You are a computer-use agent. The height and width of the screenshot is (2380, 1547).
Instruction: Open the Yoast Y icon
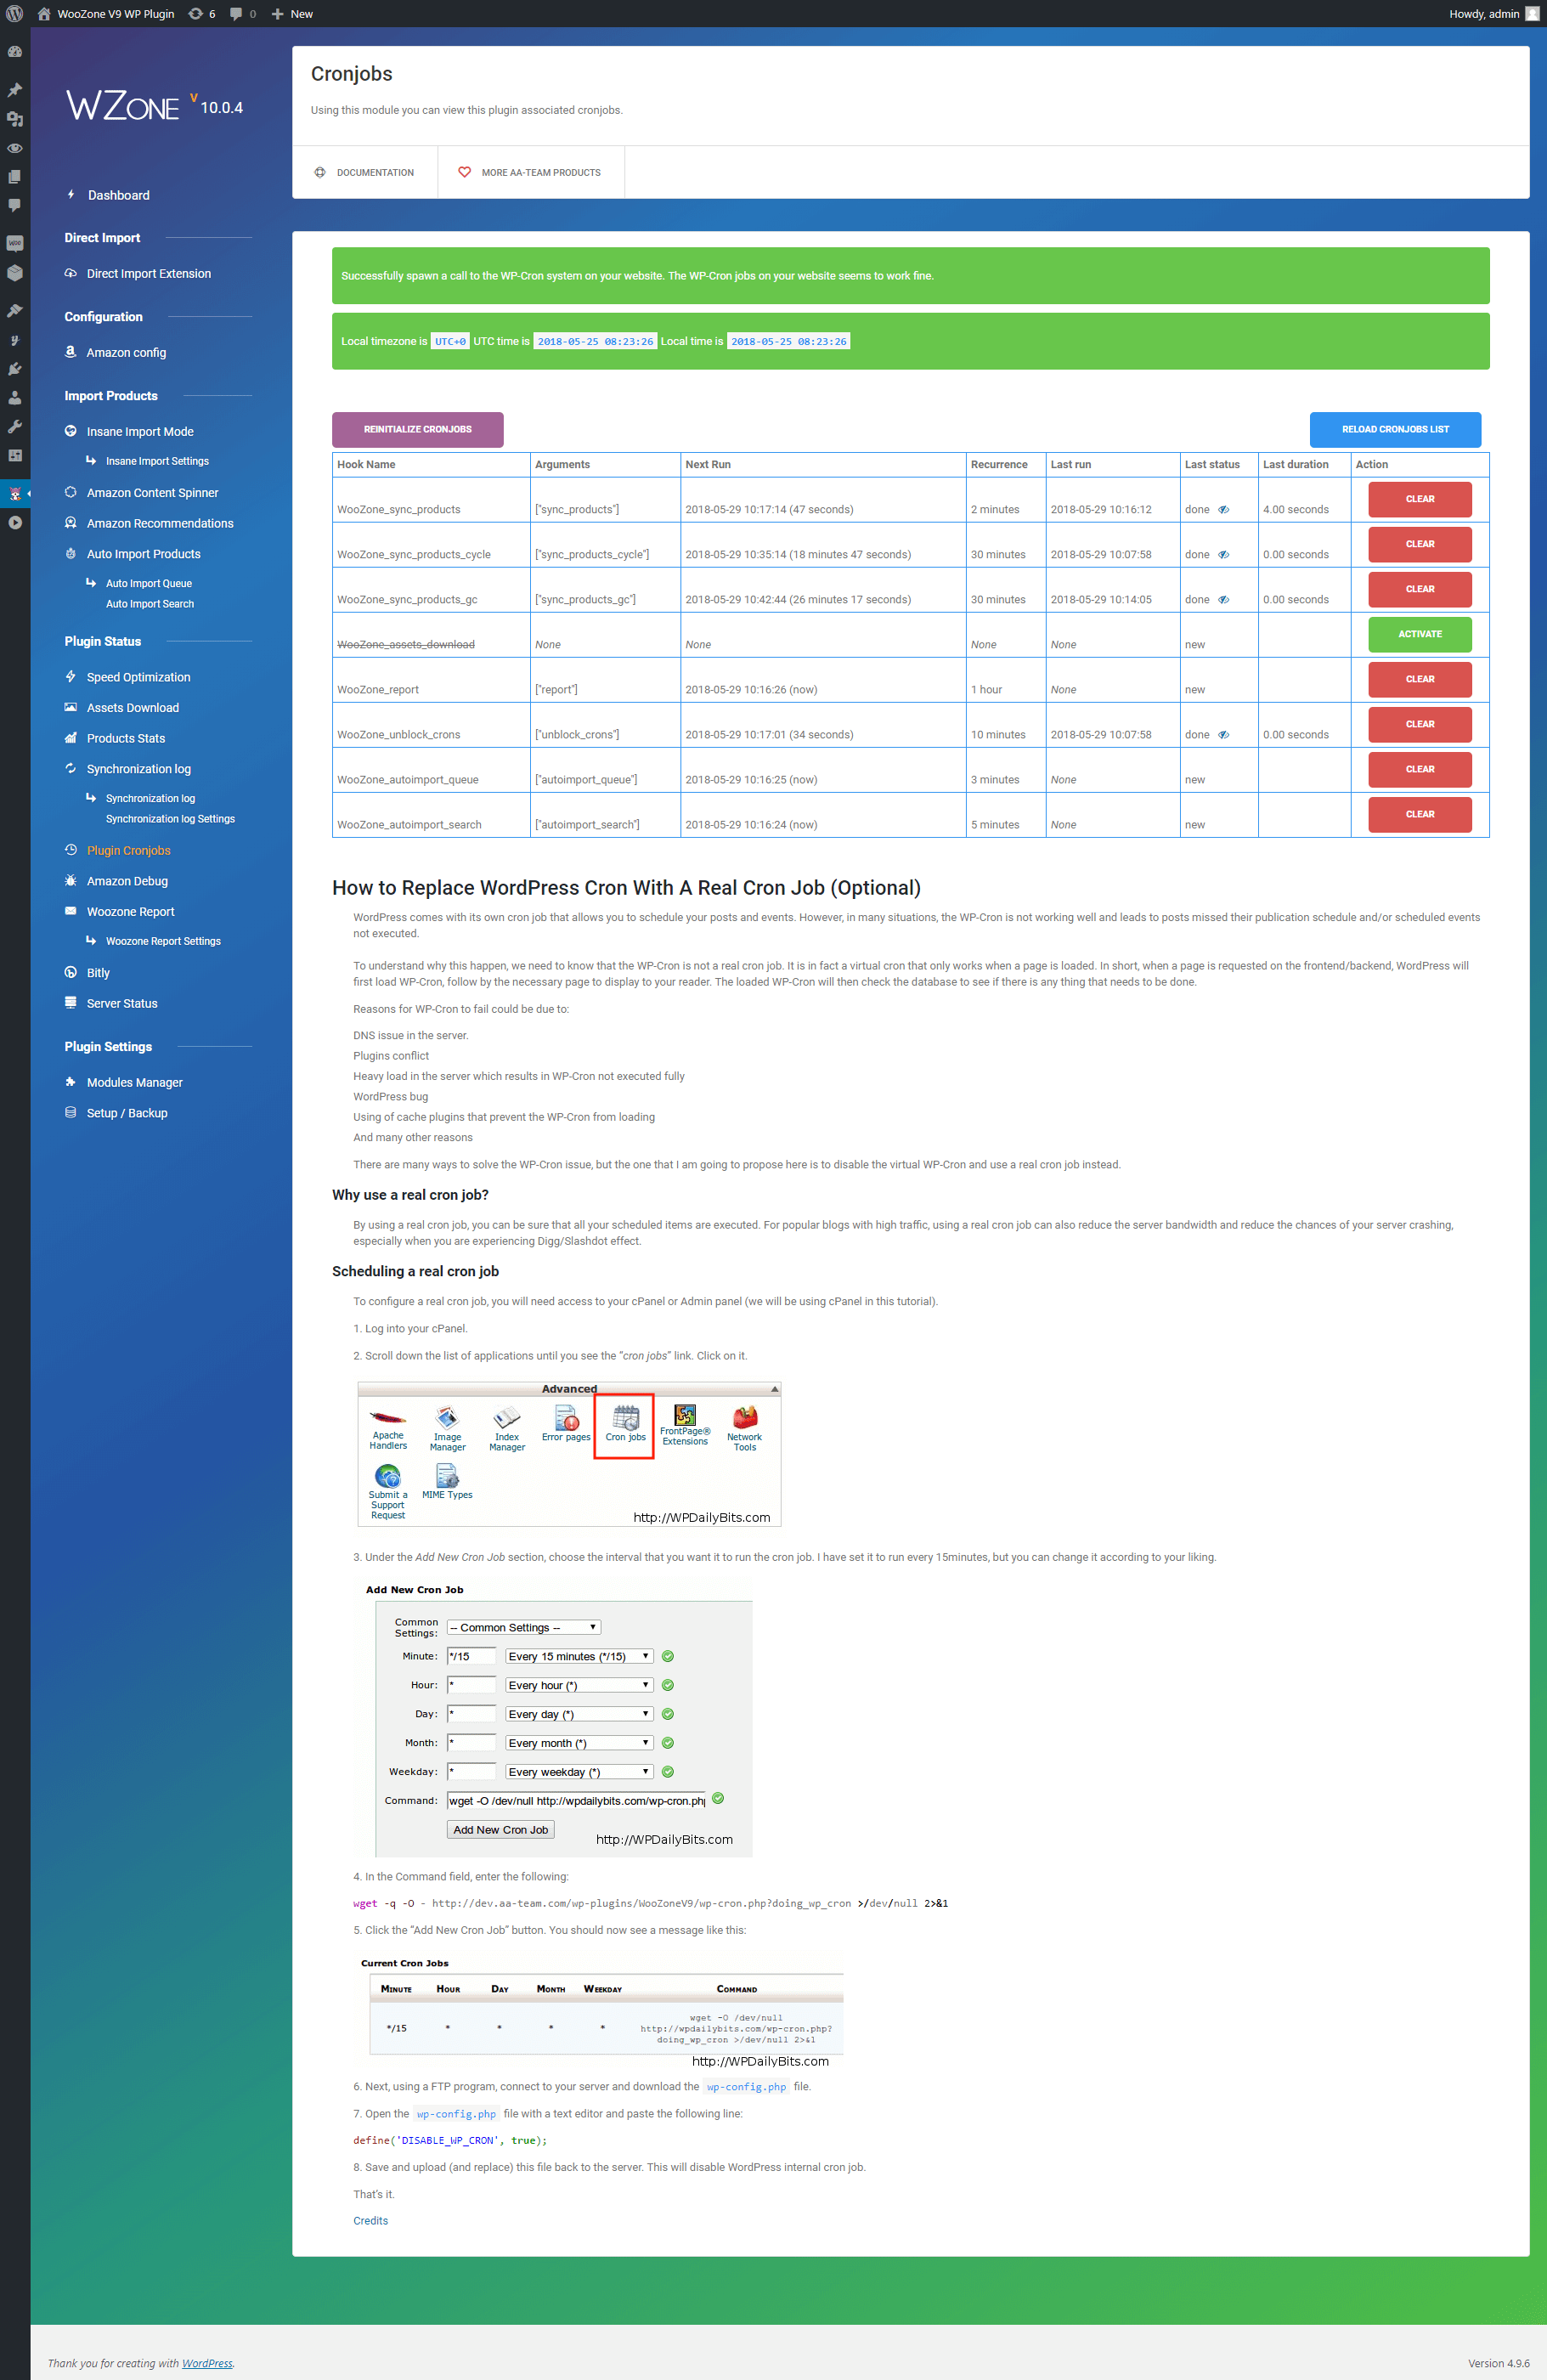click(15, 340)
